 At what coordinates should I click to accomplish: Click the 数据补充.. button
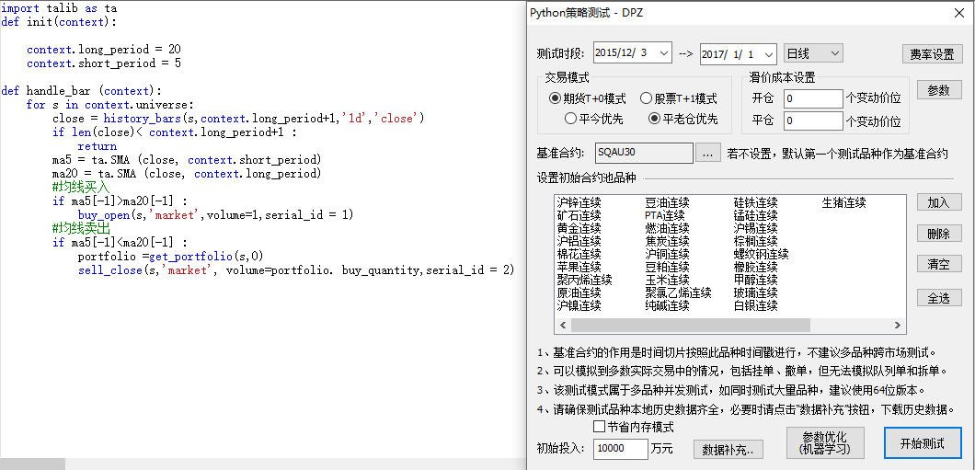(727, 449)
